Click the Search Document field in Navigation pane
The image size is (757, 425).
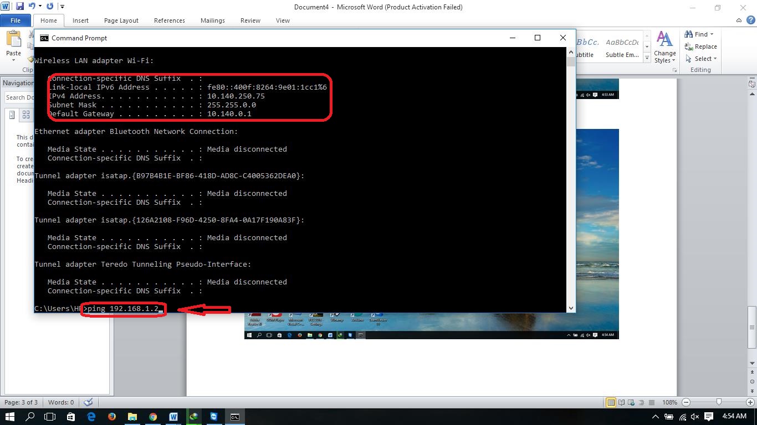pyautogui.click(x=19, y=97)
